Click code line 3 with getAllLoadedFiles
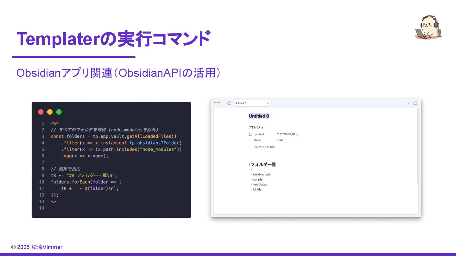The image size is (456, 256). (114, 136)
